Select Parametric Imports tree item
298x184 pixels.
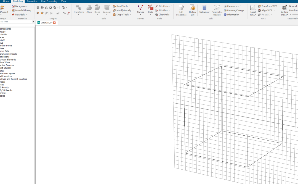(8, 54)
